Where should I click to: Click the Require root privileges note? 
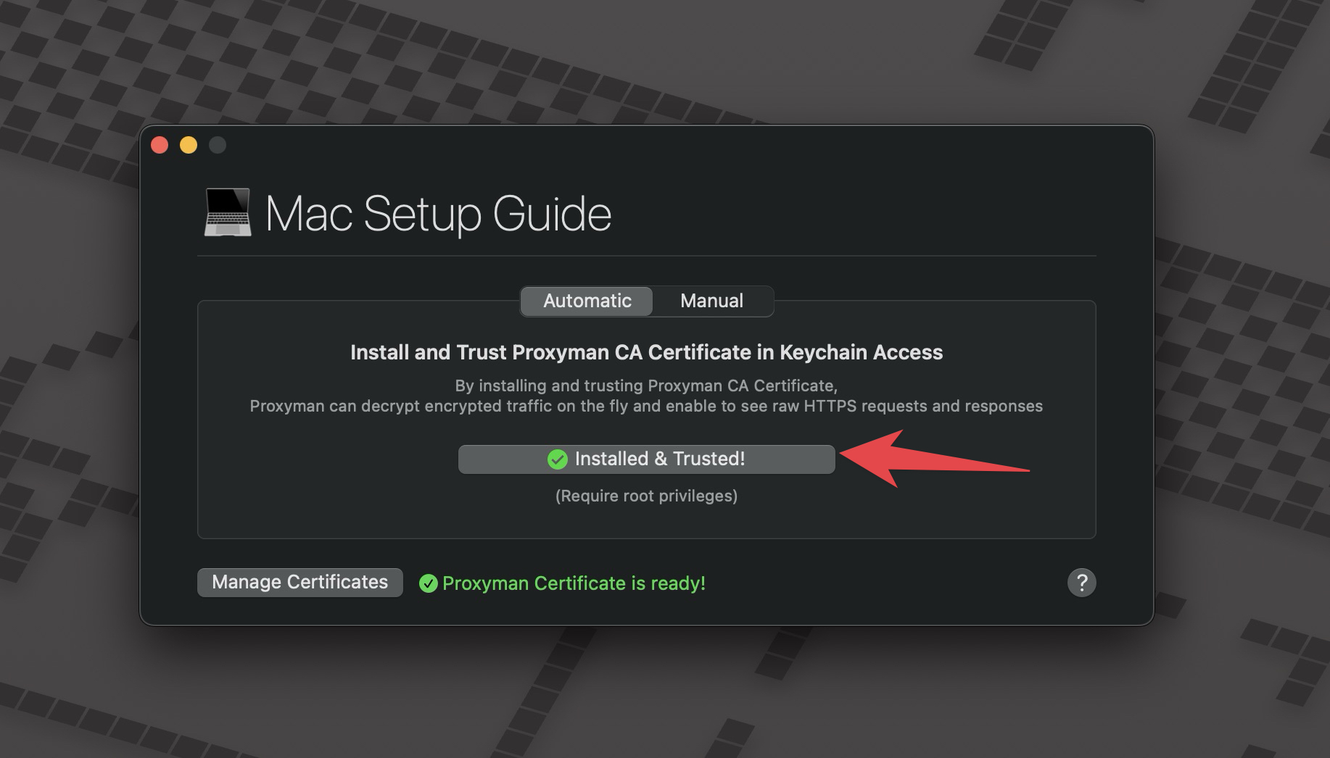pyautogui.click(x=646, y=496)
